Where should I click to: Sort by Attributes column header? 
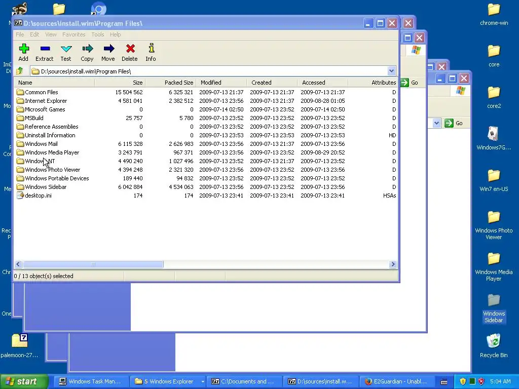point(373,83)
